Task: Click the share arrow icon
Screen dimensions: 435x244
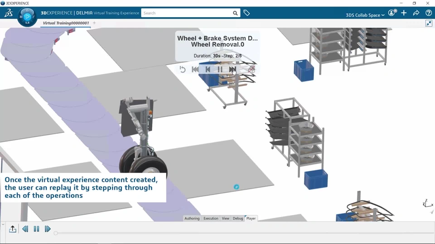Action: click(x=416, y=13)
